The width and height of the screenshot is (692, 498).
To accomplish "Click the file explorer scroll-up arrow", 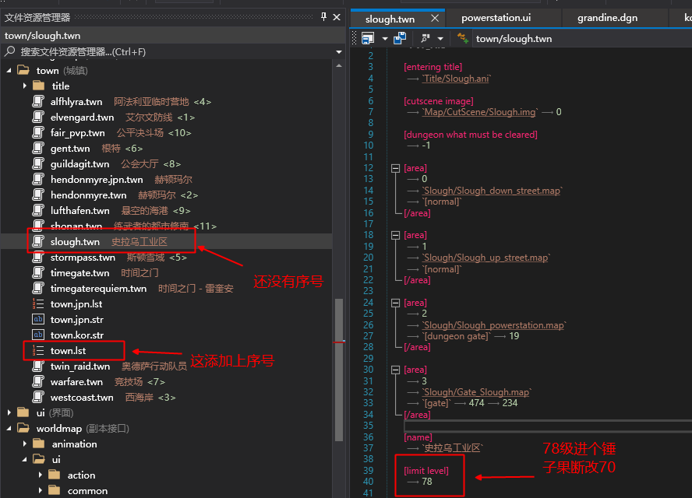I will 339,65.
